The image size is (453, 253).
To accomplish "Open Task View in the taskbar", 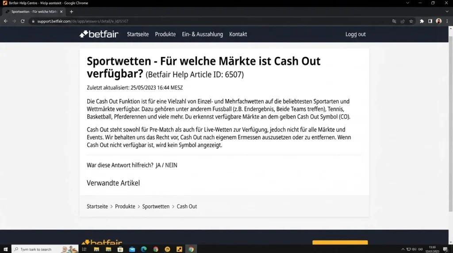I will (x=84, y=249).
